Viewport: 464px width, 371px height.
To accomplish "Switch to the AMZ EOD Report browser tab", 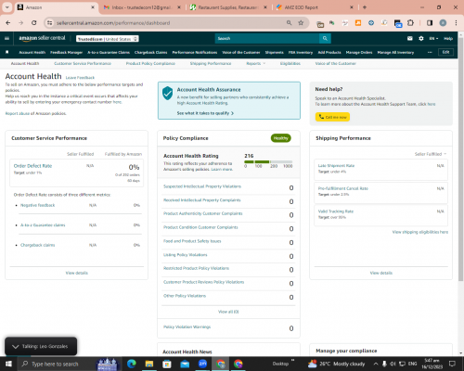I will pyautogui.click(x=315, y=7).
